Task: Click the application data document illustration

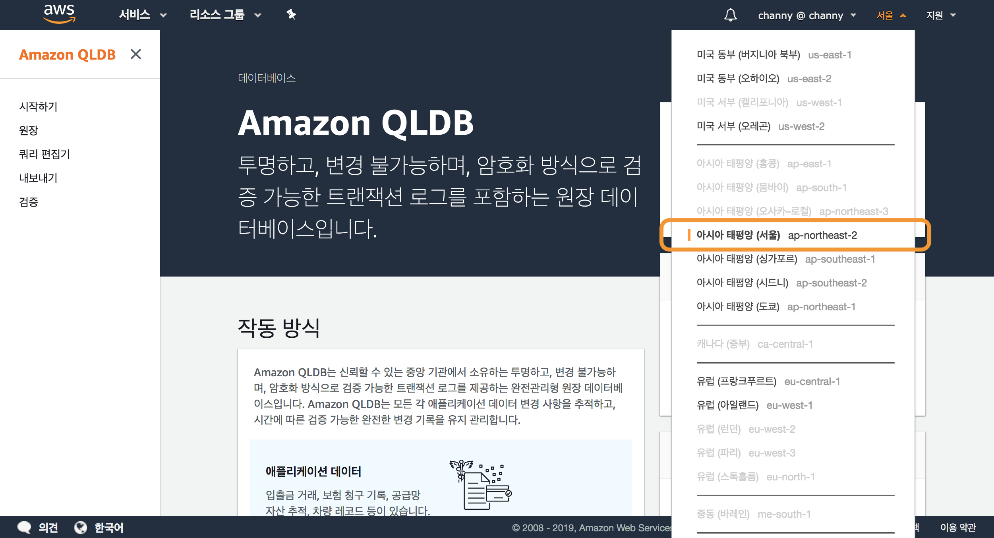Action: click(x=481, y=485)
